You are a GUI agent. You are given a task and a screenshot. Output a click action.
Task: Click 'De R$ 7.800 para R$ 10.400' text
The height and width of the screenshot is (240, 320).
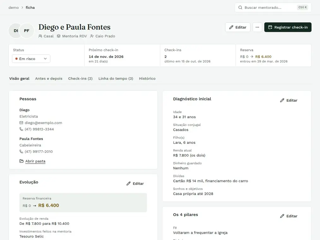click(x=44, y=224)
